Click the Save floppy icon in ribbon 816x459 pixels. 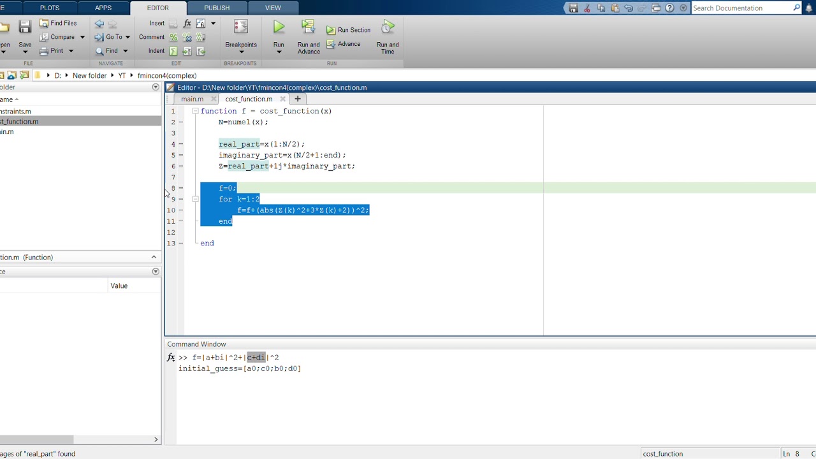25,27
